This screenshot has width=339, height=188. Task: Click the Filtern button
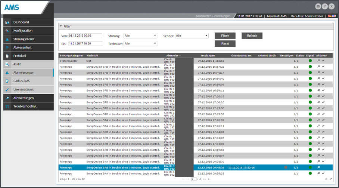pos(225,36)
